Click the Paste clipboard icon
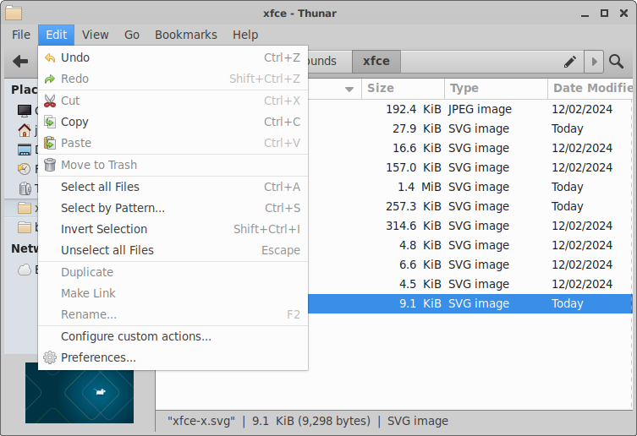The width and height of the screenshot is (637, 436). (x=50, y=143)
